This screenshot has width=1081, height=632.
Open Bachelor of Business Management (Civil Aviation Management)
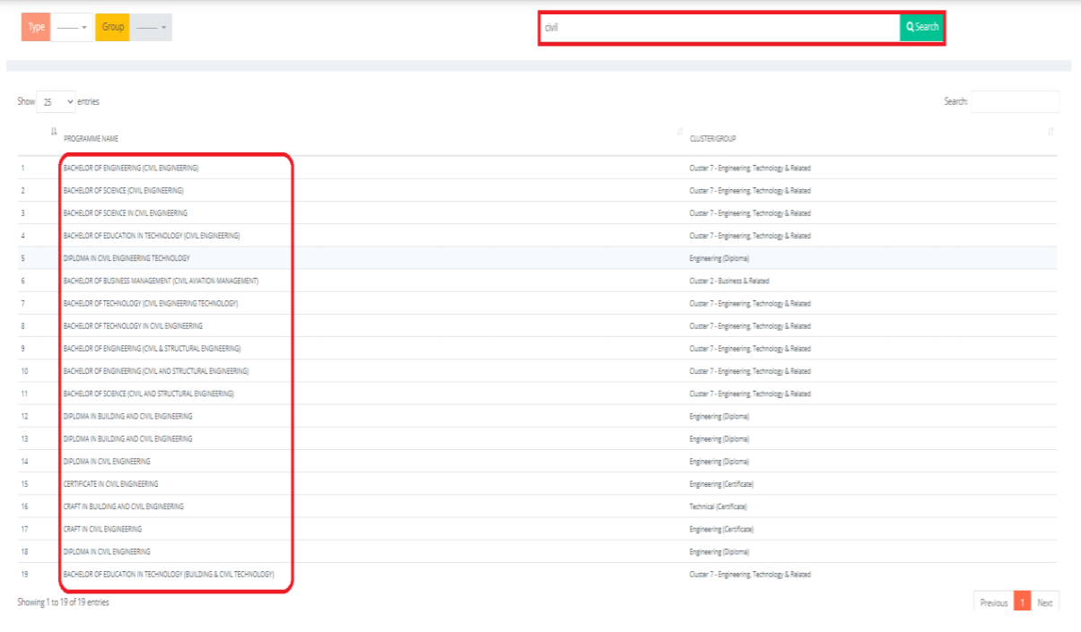point(161,281)
